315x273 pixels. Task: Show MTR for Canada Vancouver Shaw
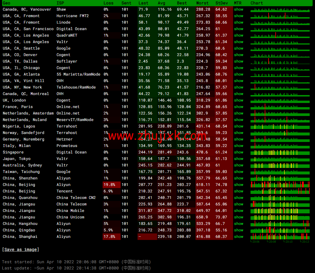tap(238, 9)
